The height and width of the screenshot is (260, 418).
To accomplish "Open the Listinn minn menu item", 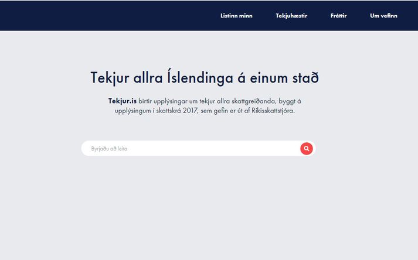I will coord(236,16).
